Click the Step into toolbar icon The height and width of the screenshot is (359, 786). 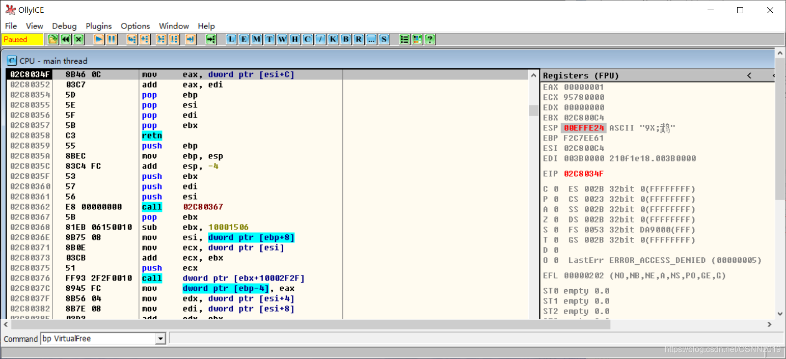click(x=132, y=39)
